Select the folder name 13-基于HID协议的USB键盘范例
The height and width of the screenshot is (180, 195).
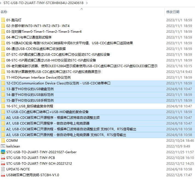point(30,89)
